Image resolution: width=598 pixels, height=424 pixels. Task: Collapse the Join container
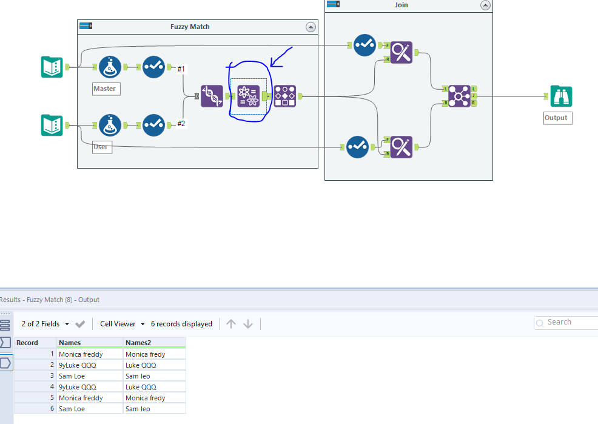point(485,5)
